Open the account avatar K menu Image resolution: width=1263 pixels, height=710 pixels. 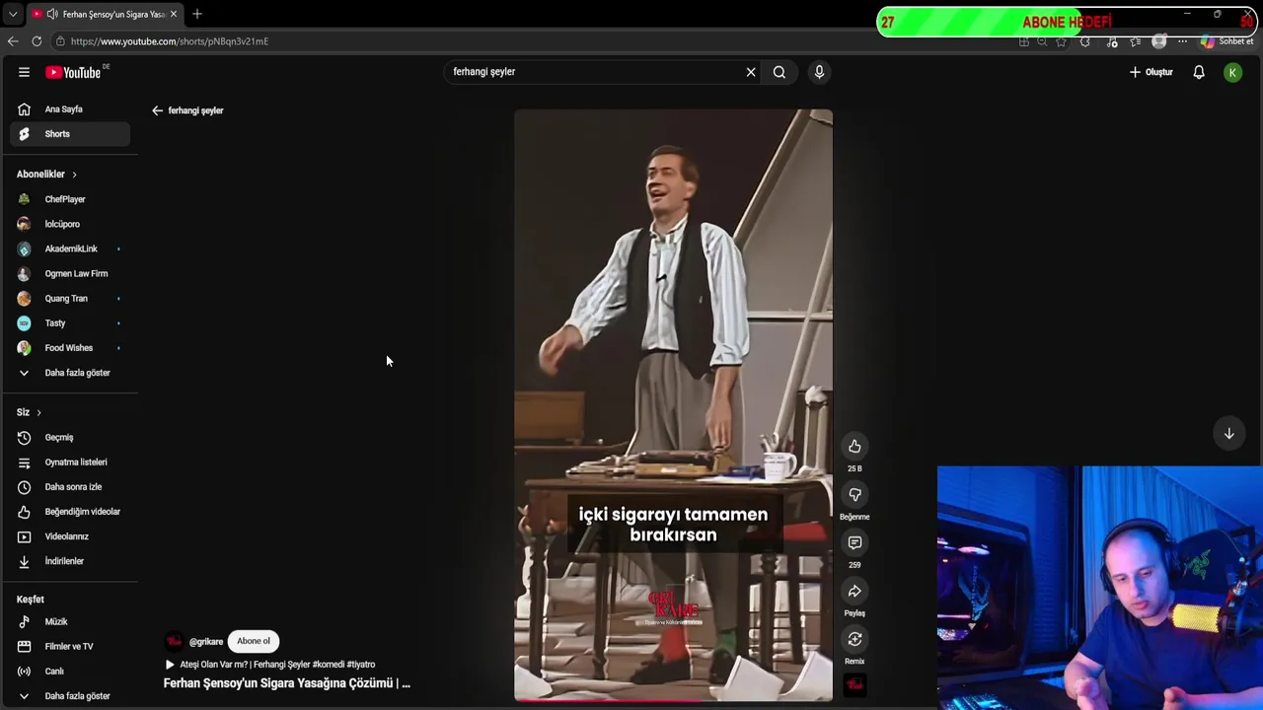1232,72
